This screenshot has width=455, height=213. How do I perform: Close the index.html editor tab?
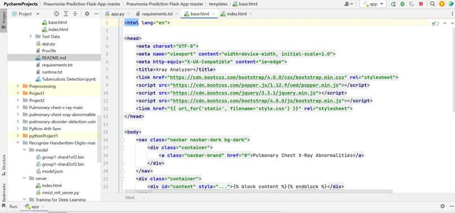(x=251, y=13)
